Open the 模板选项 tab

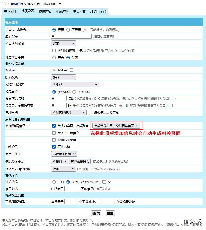coord(45,12)
